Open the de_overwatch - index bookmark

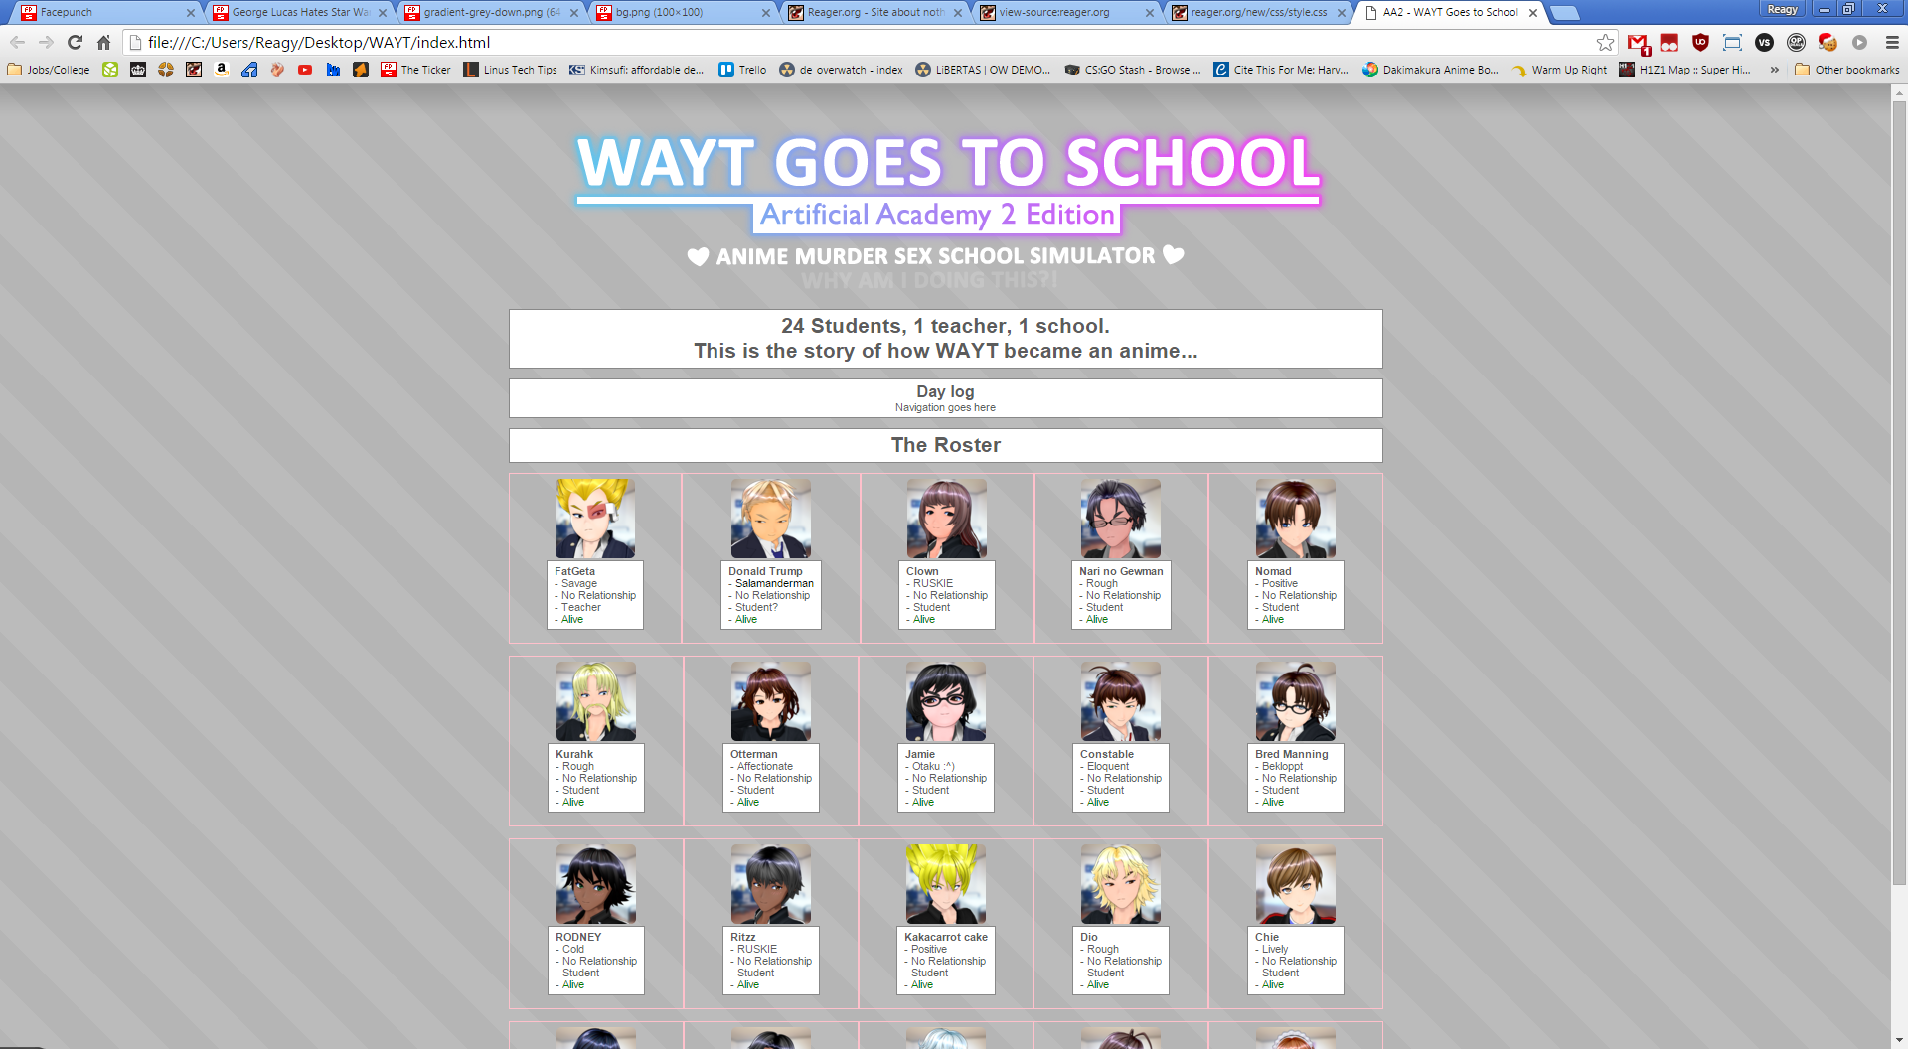click(841, 70)
